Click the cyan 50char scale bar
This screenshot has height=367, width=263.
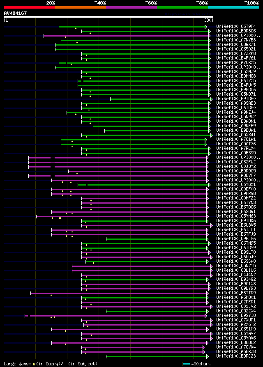tap(186, 364)
